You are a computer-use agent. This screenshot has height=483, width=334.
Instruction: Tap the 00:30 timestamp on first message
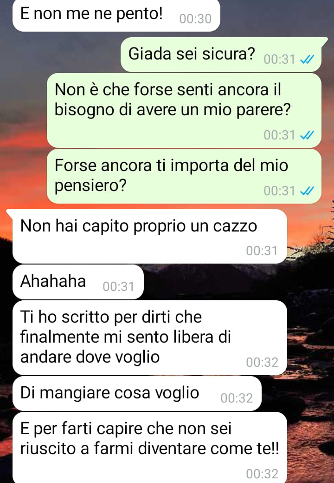195,19
